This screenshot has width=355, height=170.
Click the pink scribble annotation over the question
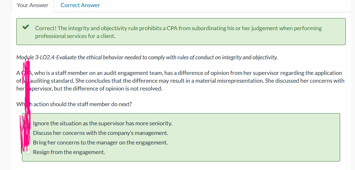click(x=27, y=105)
